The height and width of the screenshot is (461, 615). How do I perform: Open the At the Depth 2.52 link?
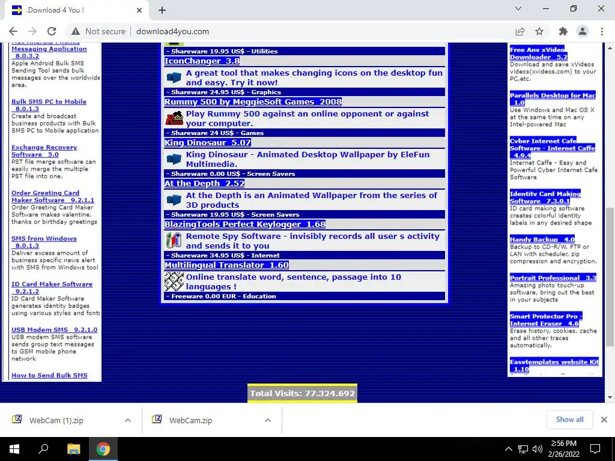(204, 183)
